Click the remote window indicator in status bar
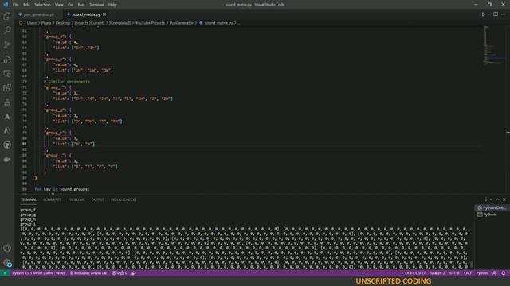The width and height of the screenshot is (510, 286). [x=5, y=273]
